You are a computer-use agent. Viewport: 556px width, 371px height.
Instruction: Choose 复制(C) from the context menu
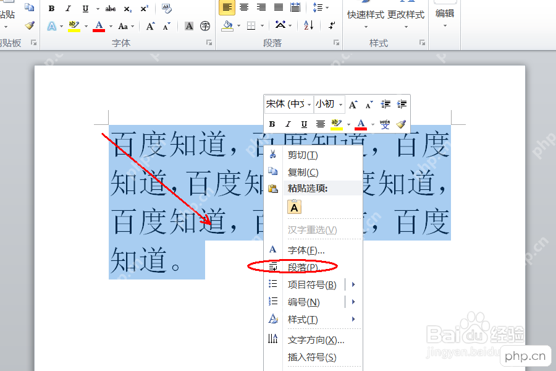coord(313,172)
